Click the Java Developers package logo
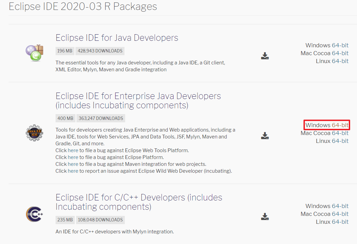The height and width of the screenshot is (244, 357). coord(34,53)
